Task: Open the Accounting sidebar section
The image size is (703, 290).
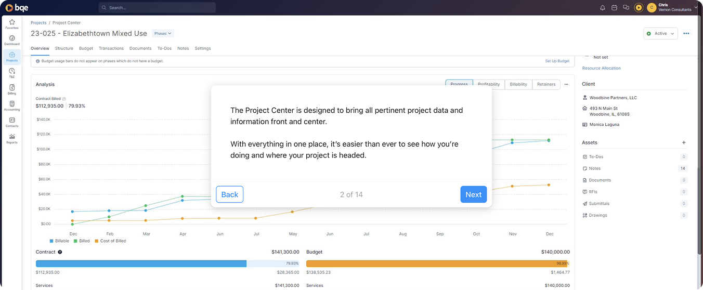Action: coord(11,106)
